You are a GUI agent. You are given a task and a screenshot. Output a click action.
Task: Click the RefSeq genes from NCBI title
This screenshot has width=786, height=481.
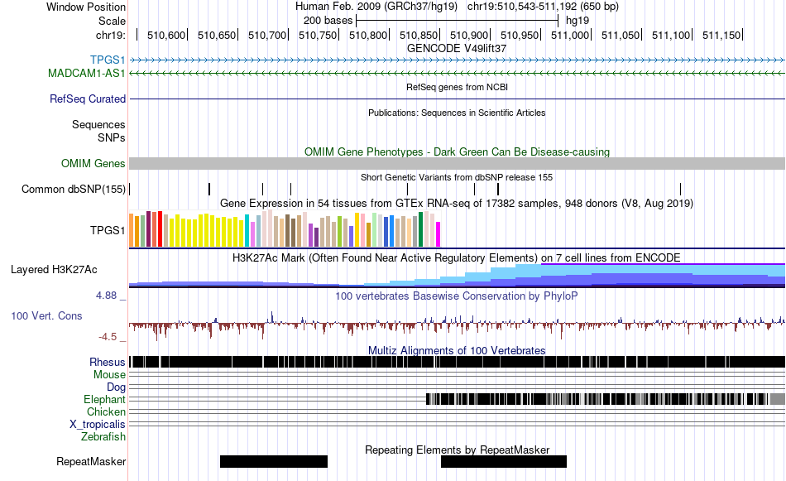(458, 87)
